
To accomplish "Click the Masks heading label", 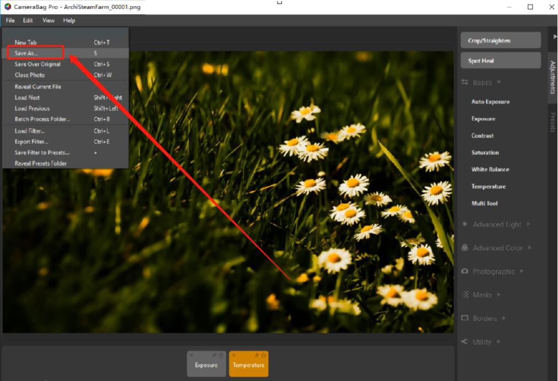I will click(x=482, y=295).
